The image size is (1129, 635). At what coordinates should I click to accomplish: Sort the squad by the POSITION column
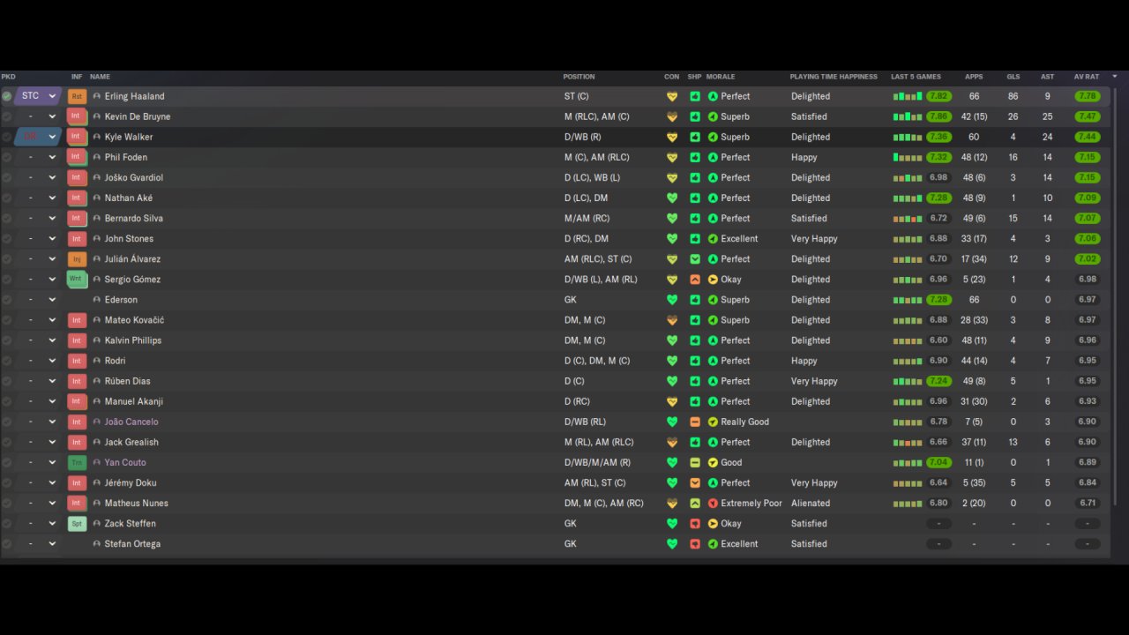[x=579, y=77]
